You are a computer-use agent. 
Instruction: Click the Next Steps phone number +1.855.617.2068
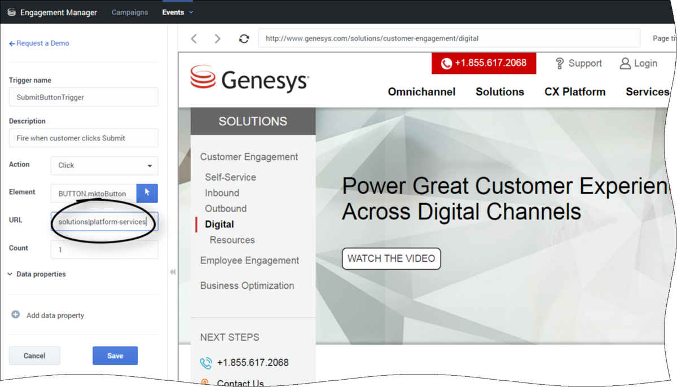[253, 363]
